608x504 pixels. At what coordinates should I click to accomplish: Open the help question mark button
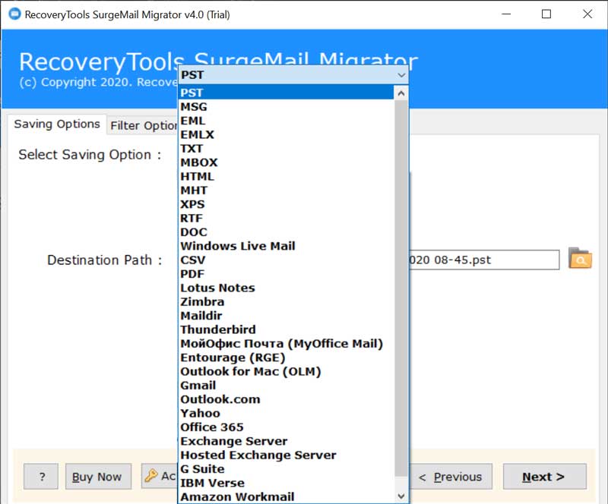point(41,477)
